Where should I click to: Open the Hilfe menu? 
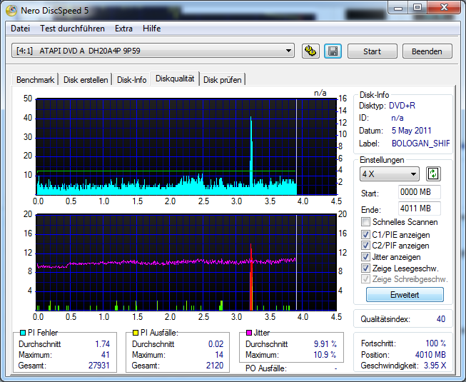tap(151, 29)
